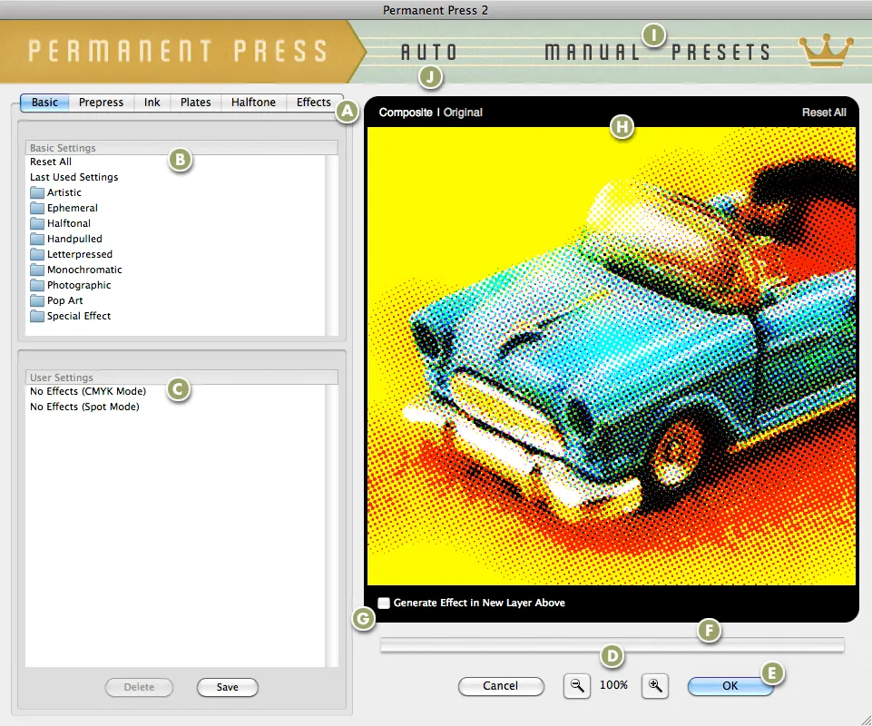
Task: Open the Photographic presets folder
Action: tap(78, 284)
